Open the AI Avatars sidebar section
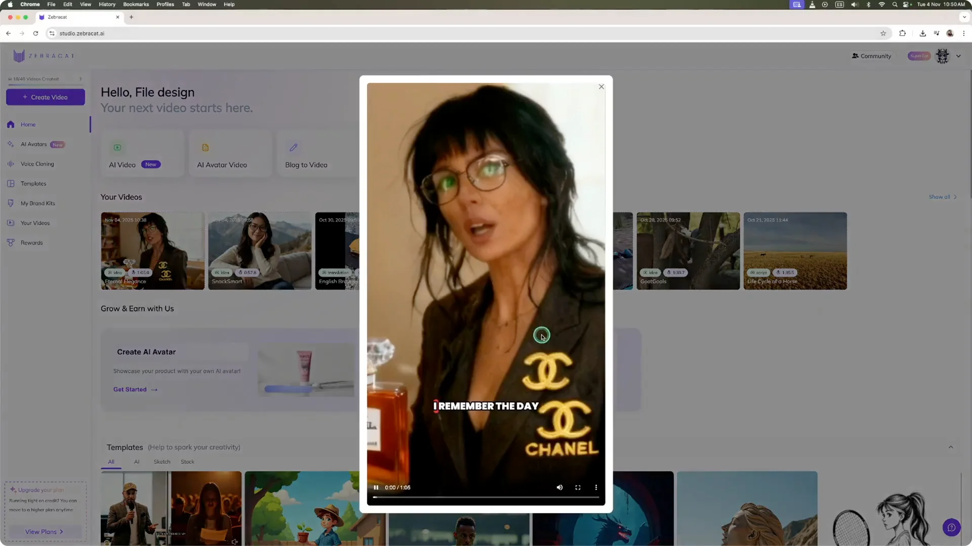Image resolution: width=972 pixels, height=546 pixels. (x=33, y=144)
